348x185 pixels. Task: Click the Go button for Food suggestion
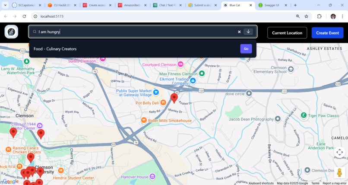[246, 49]
